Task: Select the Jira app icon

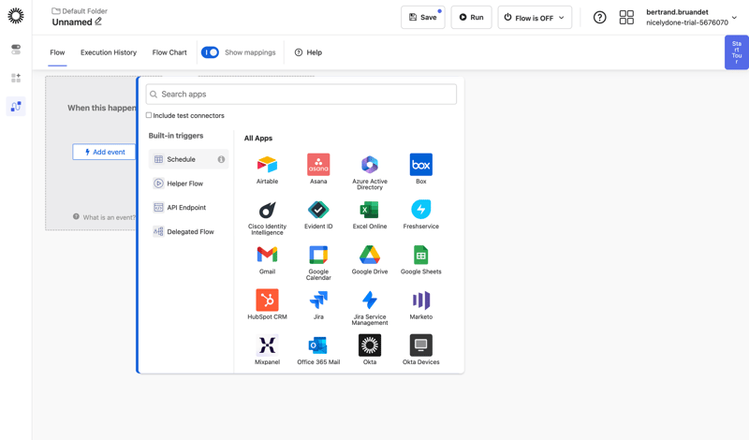Action: click(x=318, y=300)
